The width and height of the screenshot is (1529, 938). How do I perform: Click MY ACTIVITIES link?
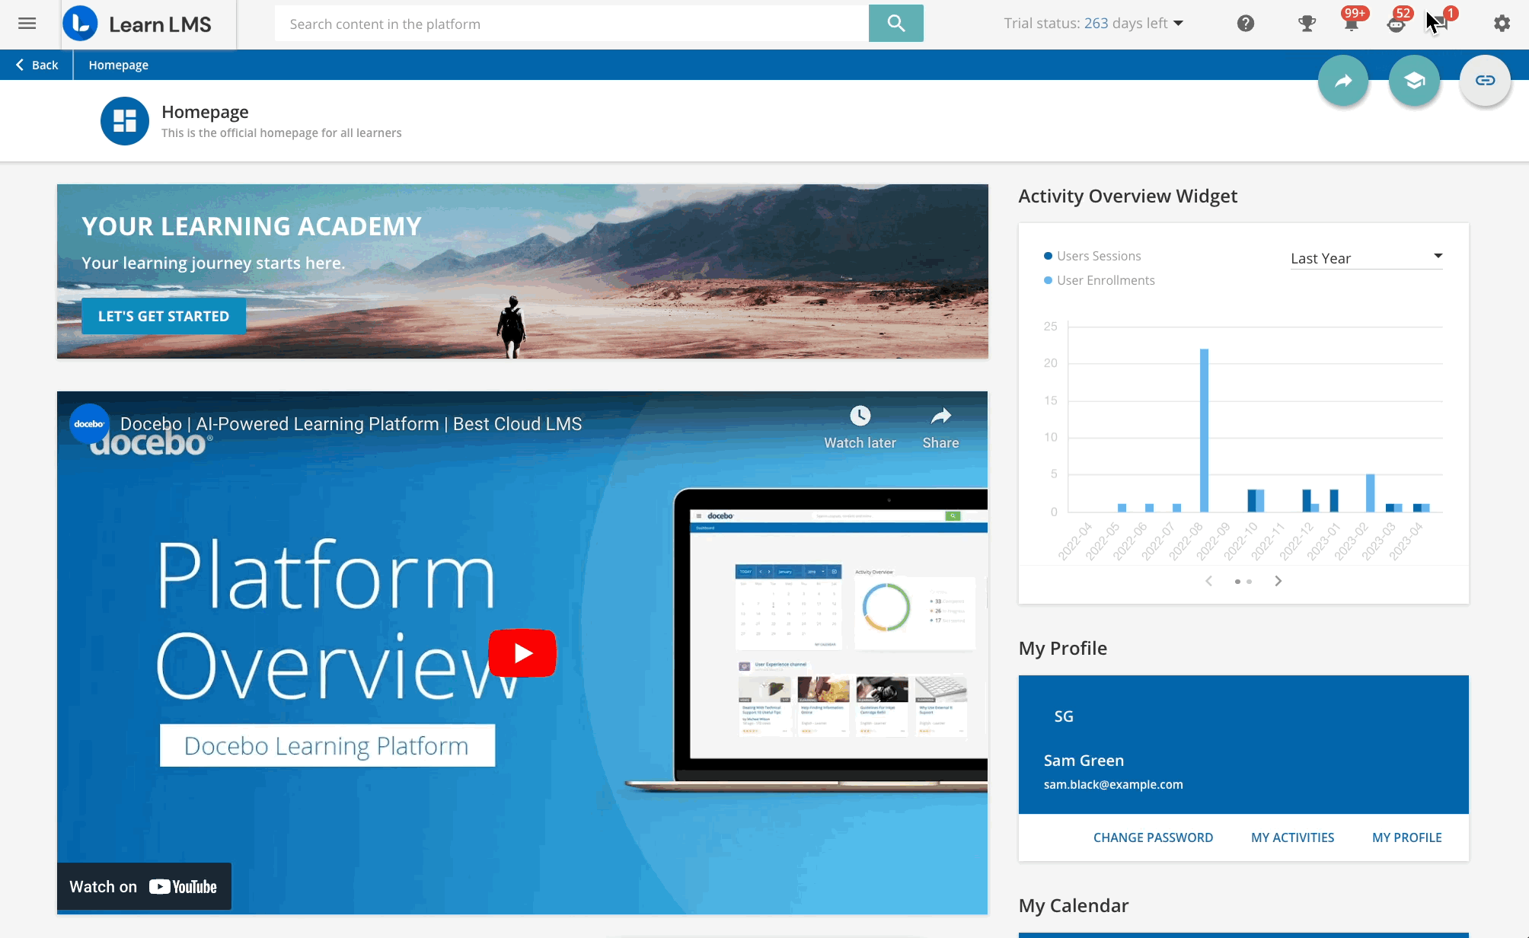point(1292,837)
